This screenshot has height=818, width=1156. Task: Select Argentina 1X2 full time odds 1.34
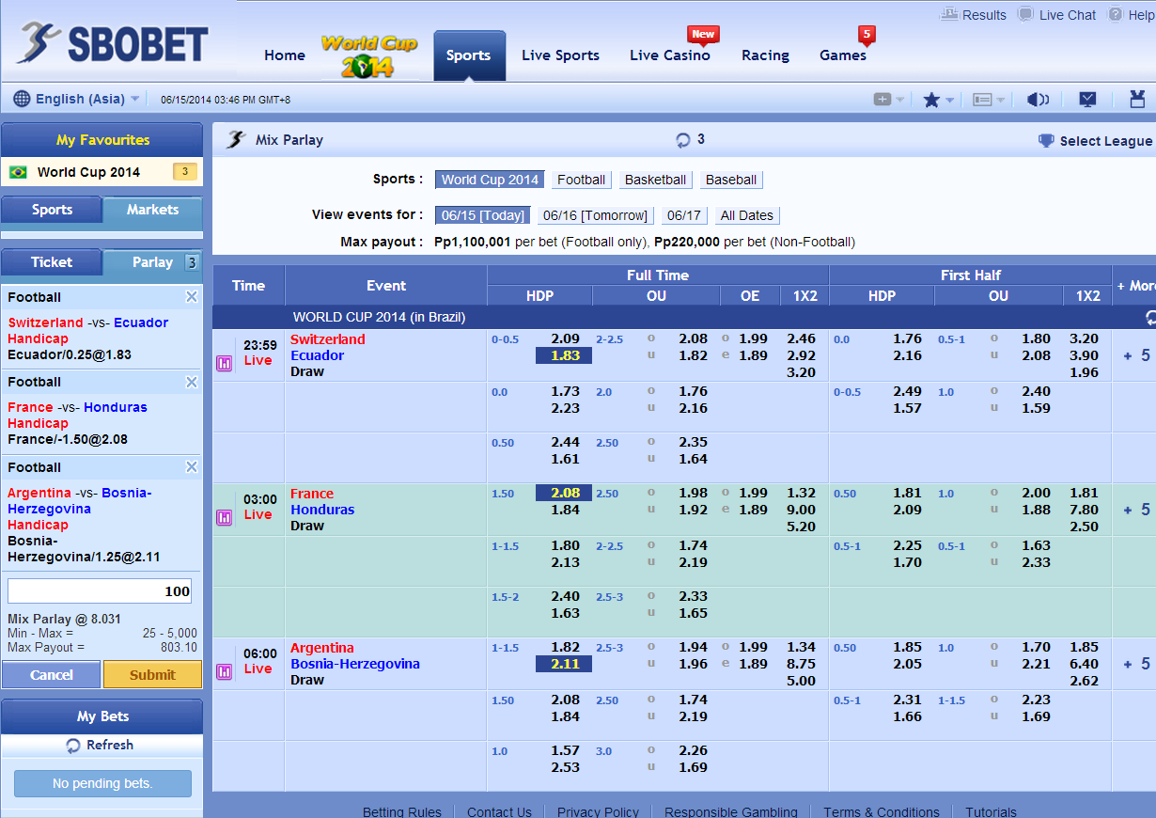(x=802, y=647)
